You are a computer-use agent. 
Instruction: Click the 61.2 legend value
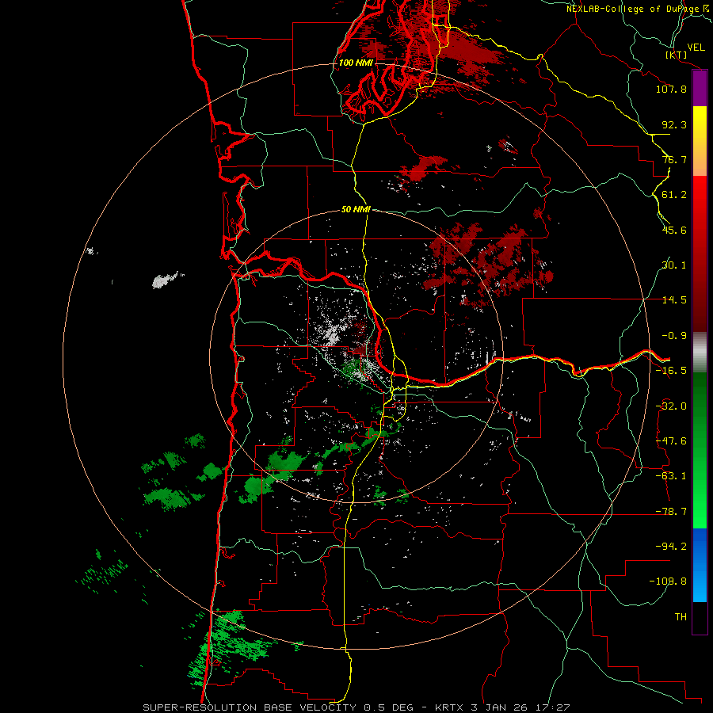(674, 195)
